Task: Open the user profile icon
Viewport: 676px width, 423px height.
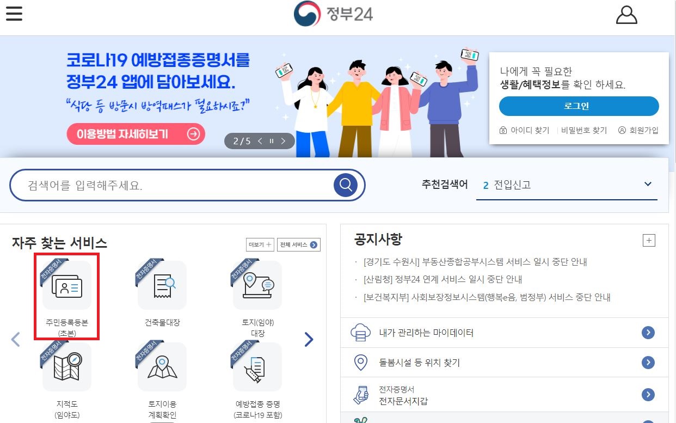Action: pos(626,15)
